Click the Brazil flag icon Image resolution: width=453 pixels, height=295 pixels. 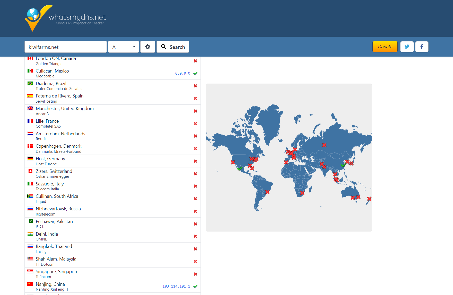pyautogui.click(x=30, y=83)
